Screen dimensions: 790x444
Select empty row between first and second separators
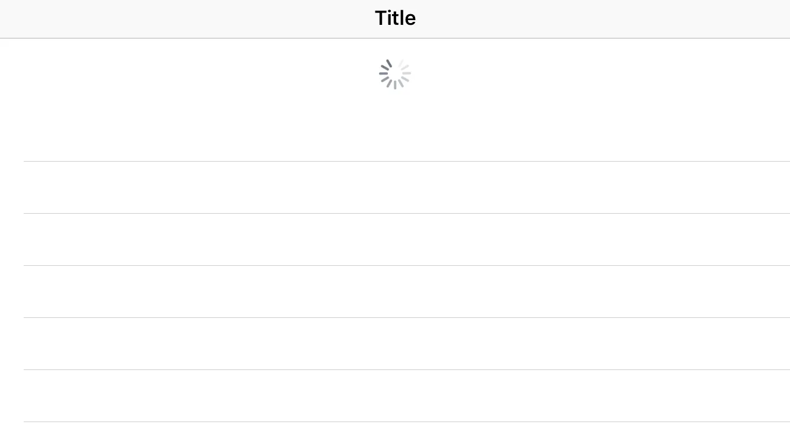click(395, 187)
